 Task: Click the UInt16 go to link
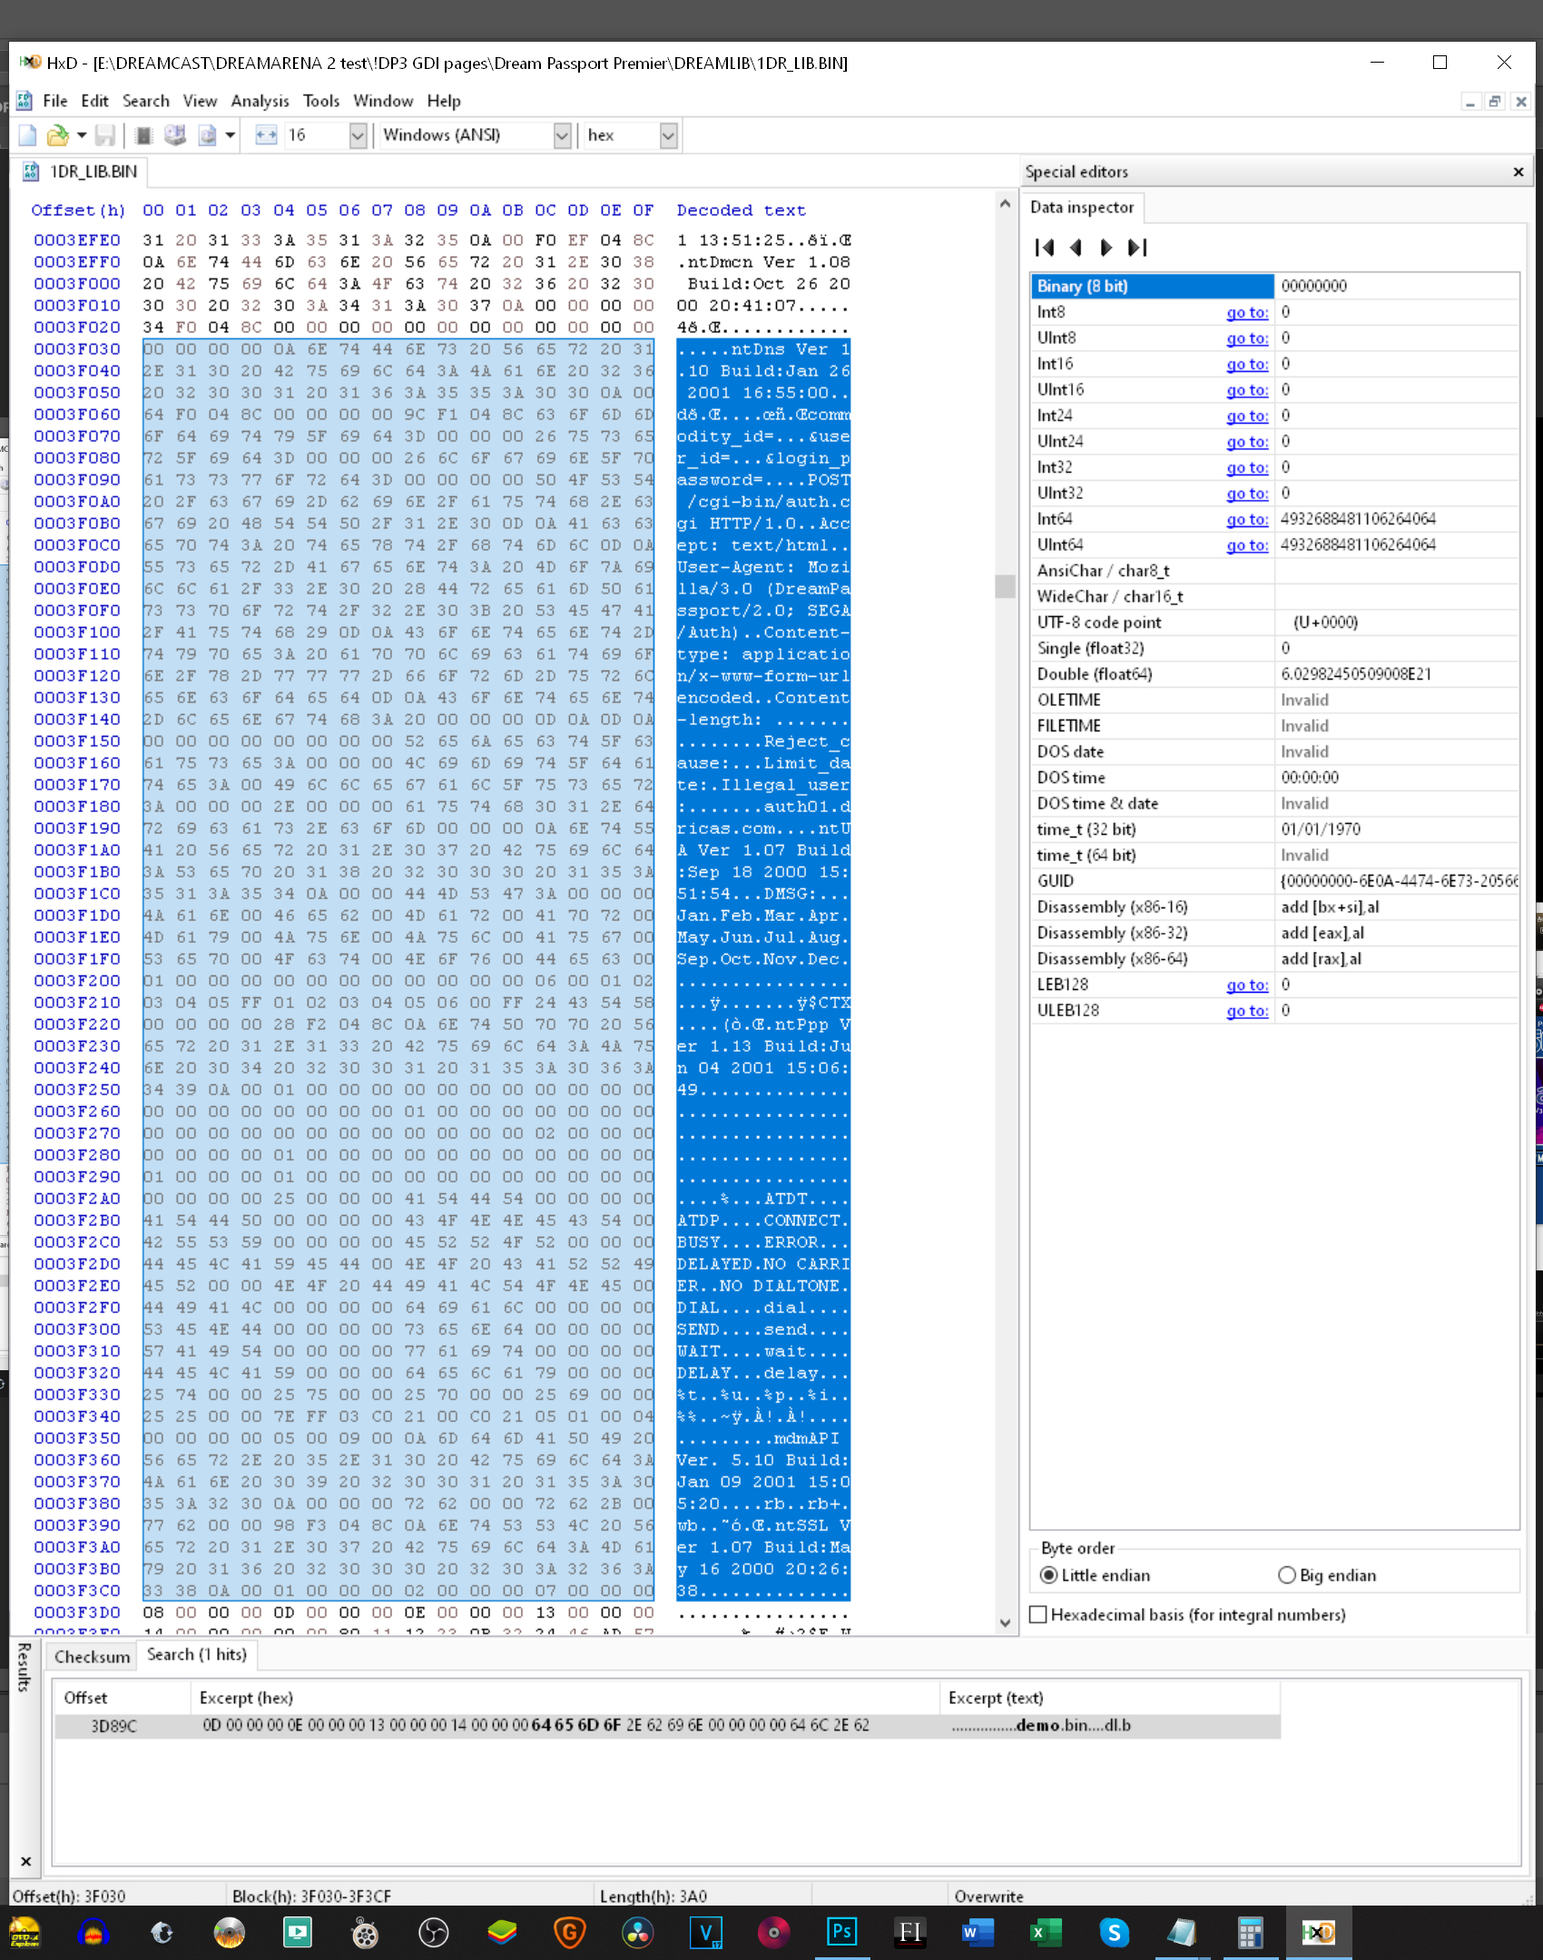(x=1247, y=390)
